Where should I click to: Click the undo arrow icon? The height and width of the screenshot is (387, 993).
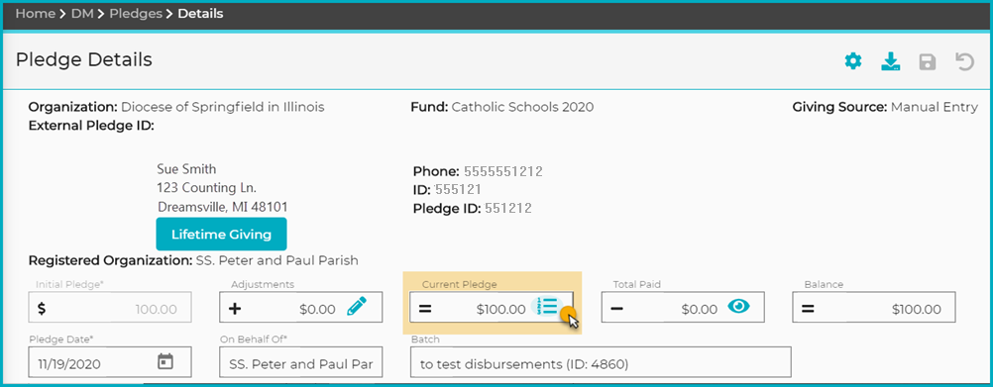964,61
